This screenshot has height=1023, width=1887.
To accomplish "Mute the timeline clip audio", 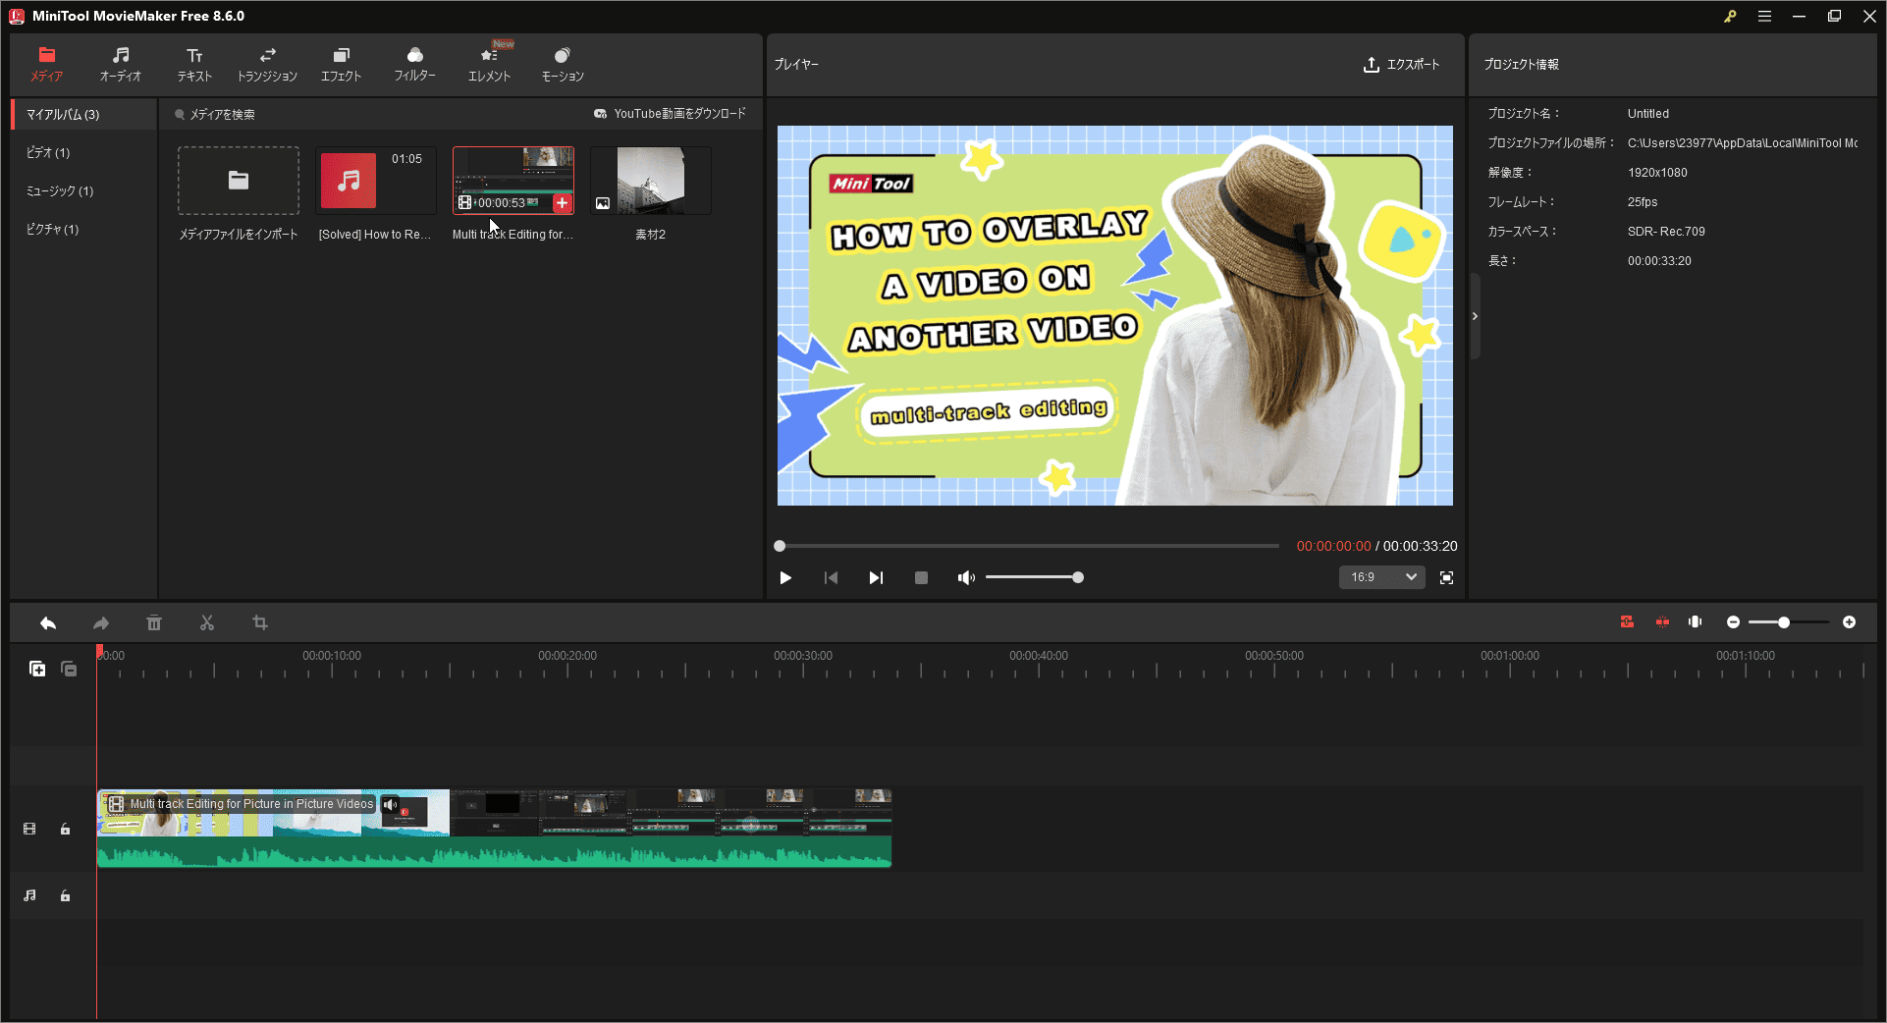I will (392, 806).
